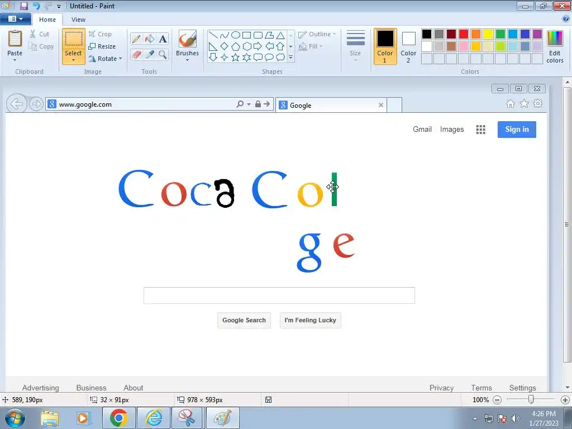Pick the Right triangle shape
The height and width of the screenshot is (429, 572).
[x=213, y=46]
